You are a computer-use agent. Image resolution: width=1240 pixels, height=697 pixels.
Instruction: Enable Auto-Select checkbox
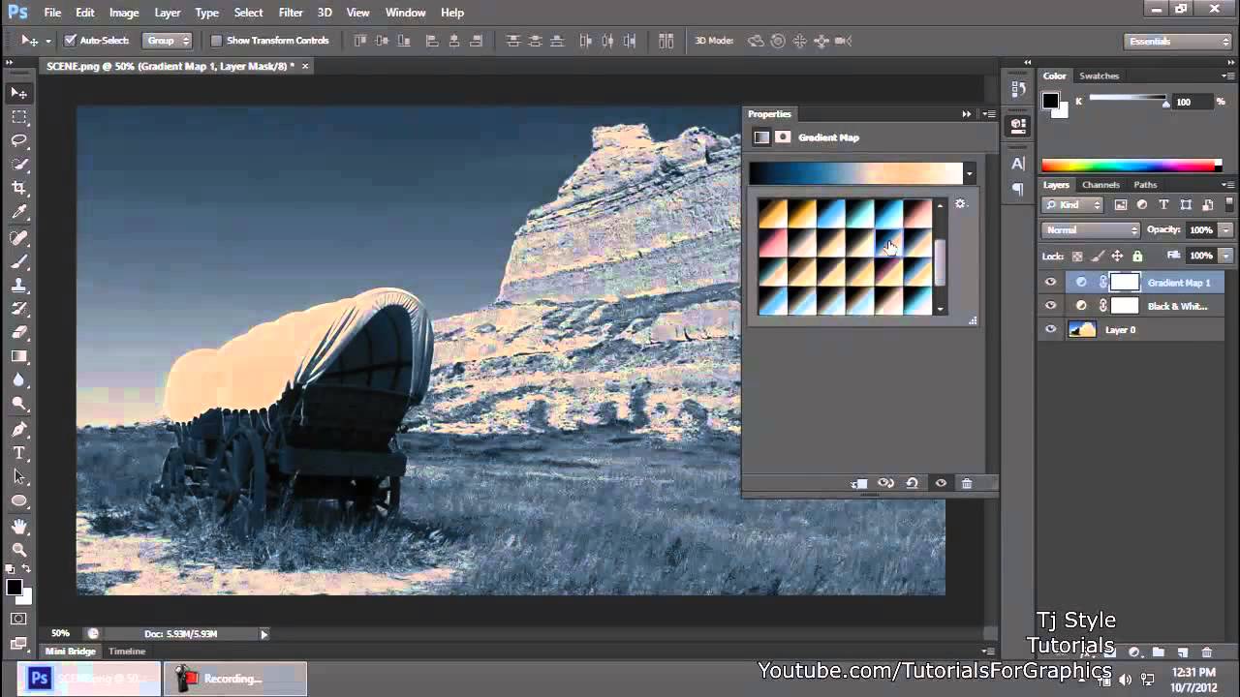70,41
